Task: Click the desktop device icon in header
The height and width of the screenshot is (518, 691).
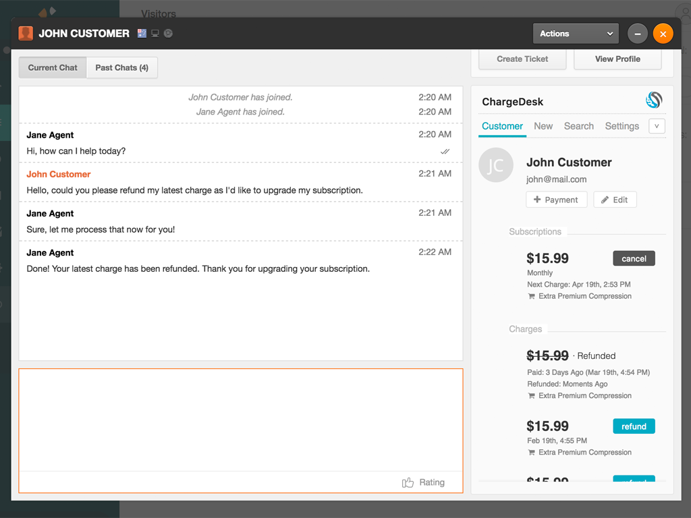Action: click(x=155, y=33)
